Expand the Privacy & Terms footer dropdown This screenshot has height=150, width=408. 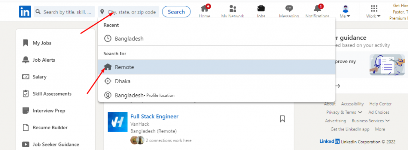[344, 112]
